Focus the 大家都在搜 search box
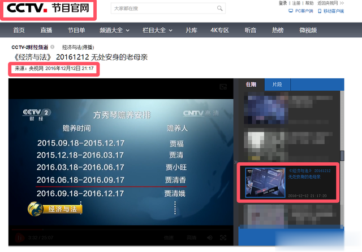 coord(168,8)
